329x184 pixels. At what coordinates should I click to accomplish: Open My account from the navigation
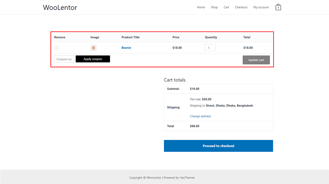[261, 7]
